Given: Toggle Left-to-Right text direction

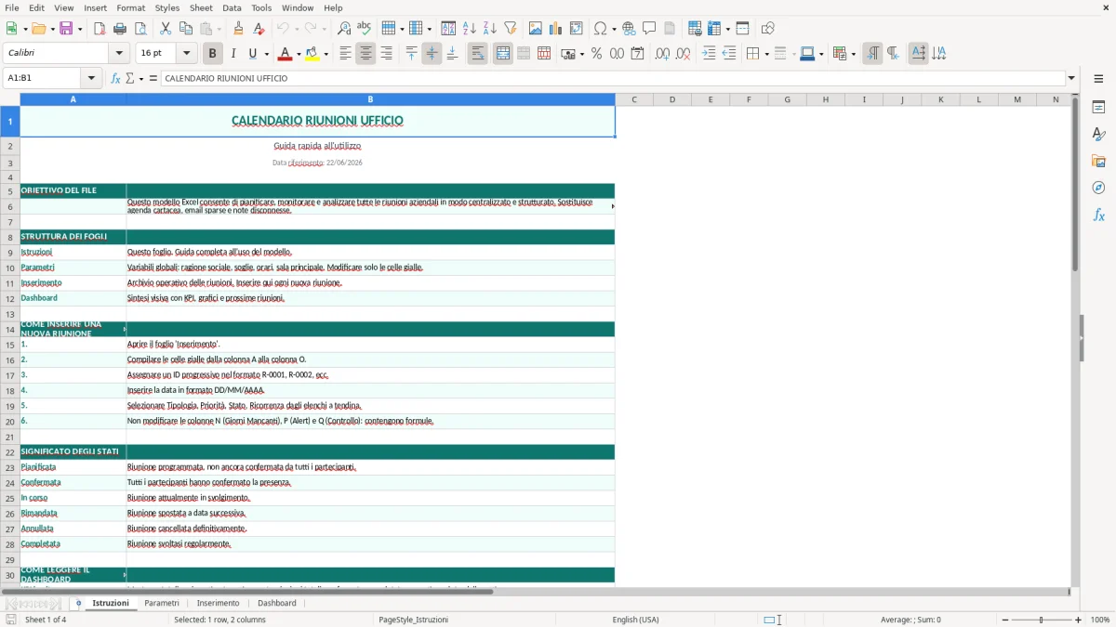Looking at the screenshot, I should [871, 54].
